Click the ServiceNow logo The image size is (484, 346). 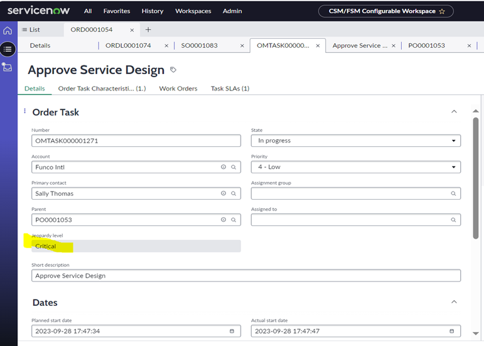tap(38, 11)
